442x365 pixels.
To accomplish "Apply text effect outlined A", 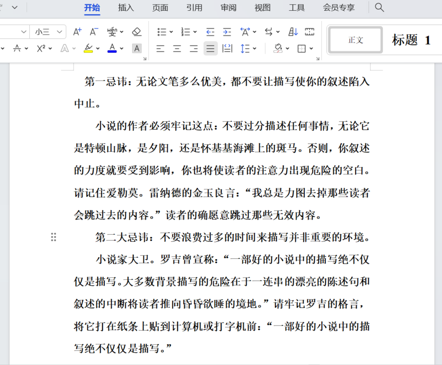I will [x=65, y=48].
